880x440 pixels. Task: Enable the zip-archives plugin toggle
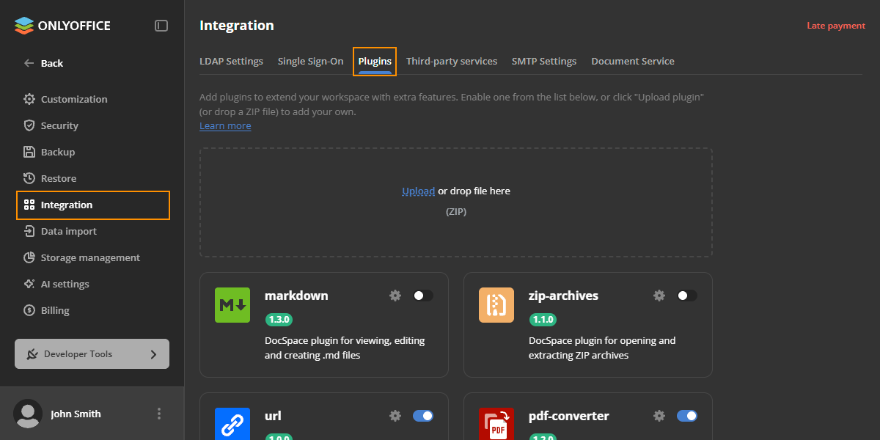click(x=687, y=296)
